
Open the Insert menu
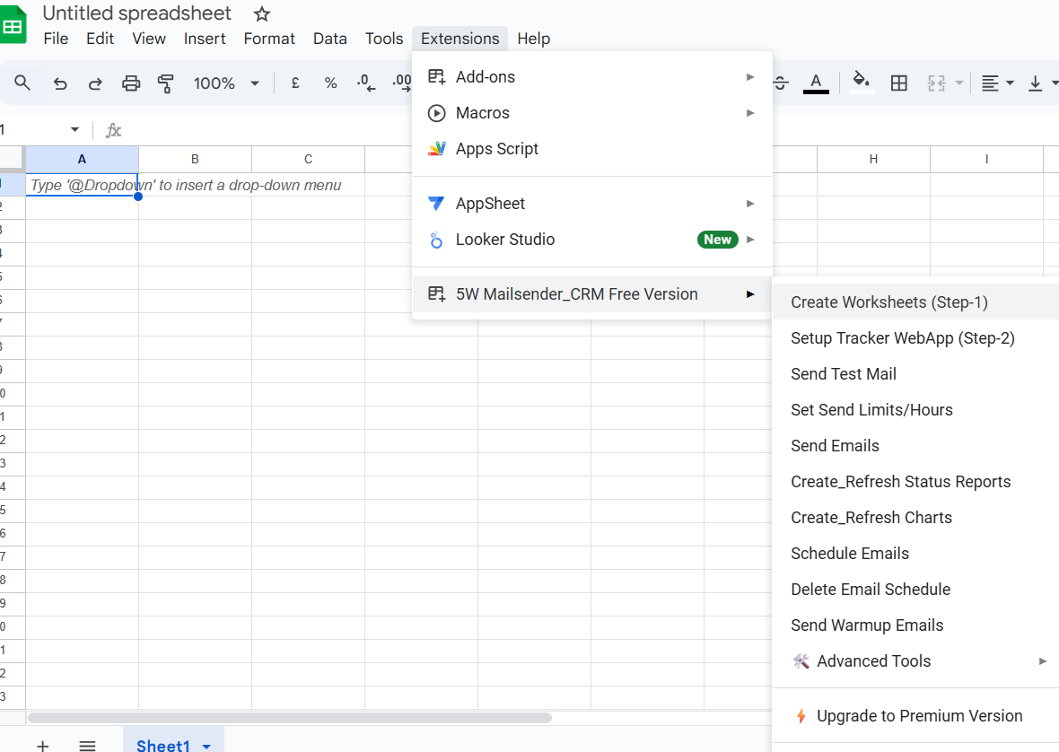tap(205, 39)
